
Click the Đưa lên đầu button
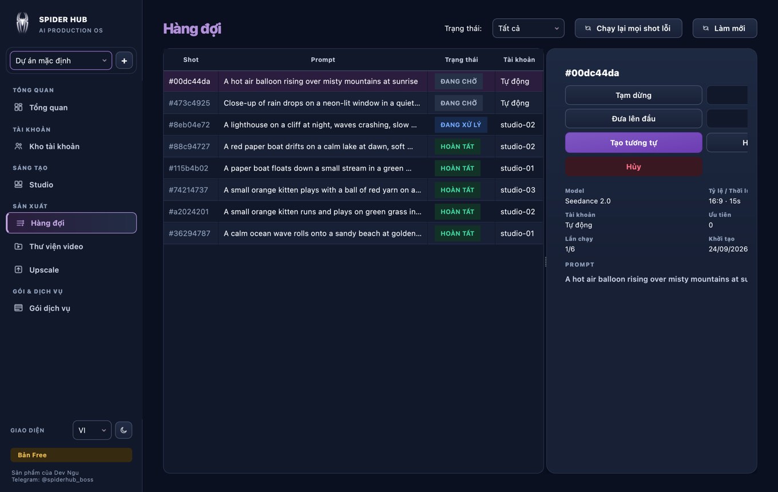633,118
